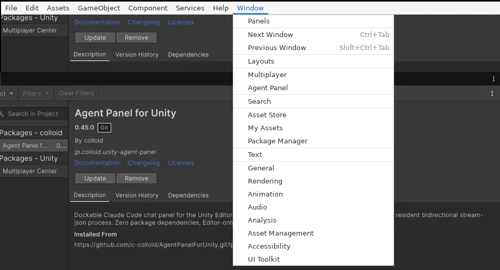Expand the Search submenu
Screen dimensions: 500x270
tap(313, 101)
